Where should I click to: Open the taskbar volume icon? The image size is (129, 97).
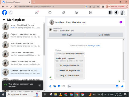pos(105,94)
